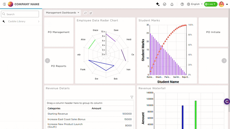The width and height of the screenshot is (230, 129).
Task: Toggle the Live environment switch
Action: [211, 4]
